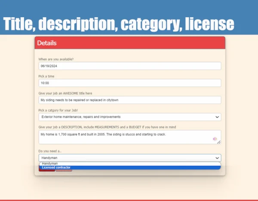This screenshot has height=201, width=258.
Task: Choose Licensed contractor from the dropdown list
Action: (56, 167)
